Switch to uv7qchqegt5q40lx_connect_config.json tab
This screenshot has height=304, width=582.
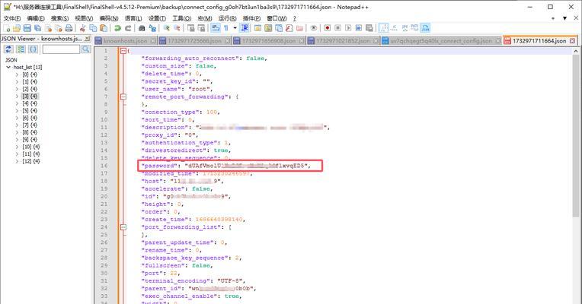(441, 41)
